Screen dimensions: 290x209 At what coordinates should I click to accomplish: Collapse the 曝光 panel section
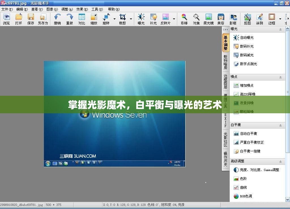[280, 29]
